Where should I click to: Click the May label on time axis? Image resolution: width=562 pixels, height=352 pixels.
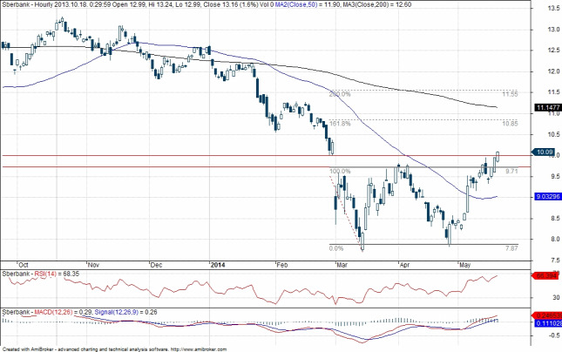[464, 265]
